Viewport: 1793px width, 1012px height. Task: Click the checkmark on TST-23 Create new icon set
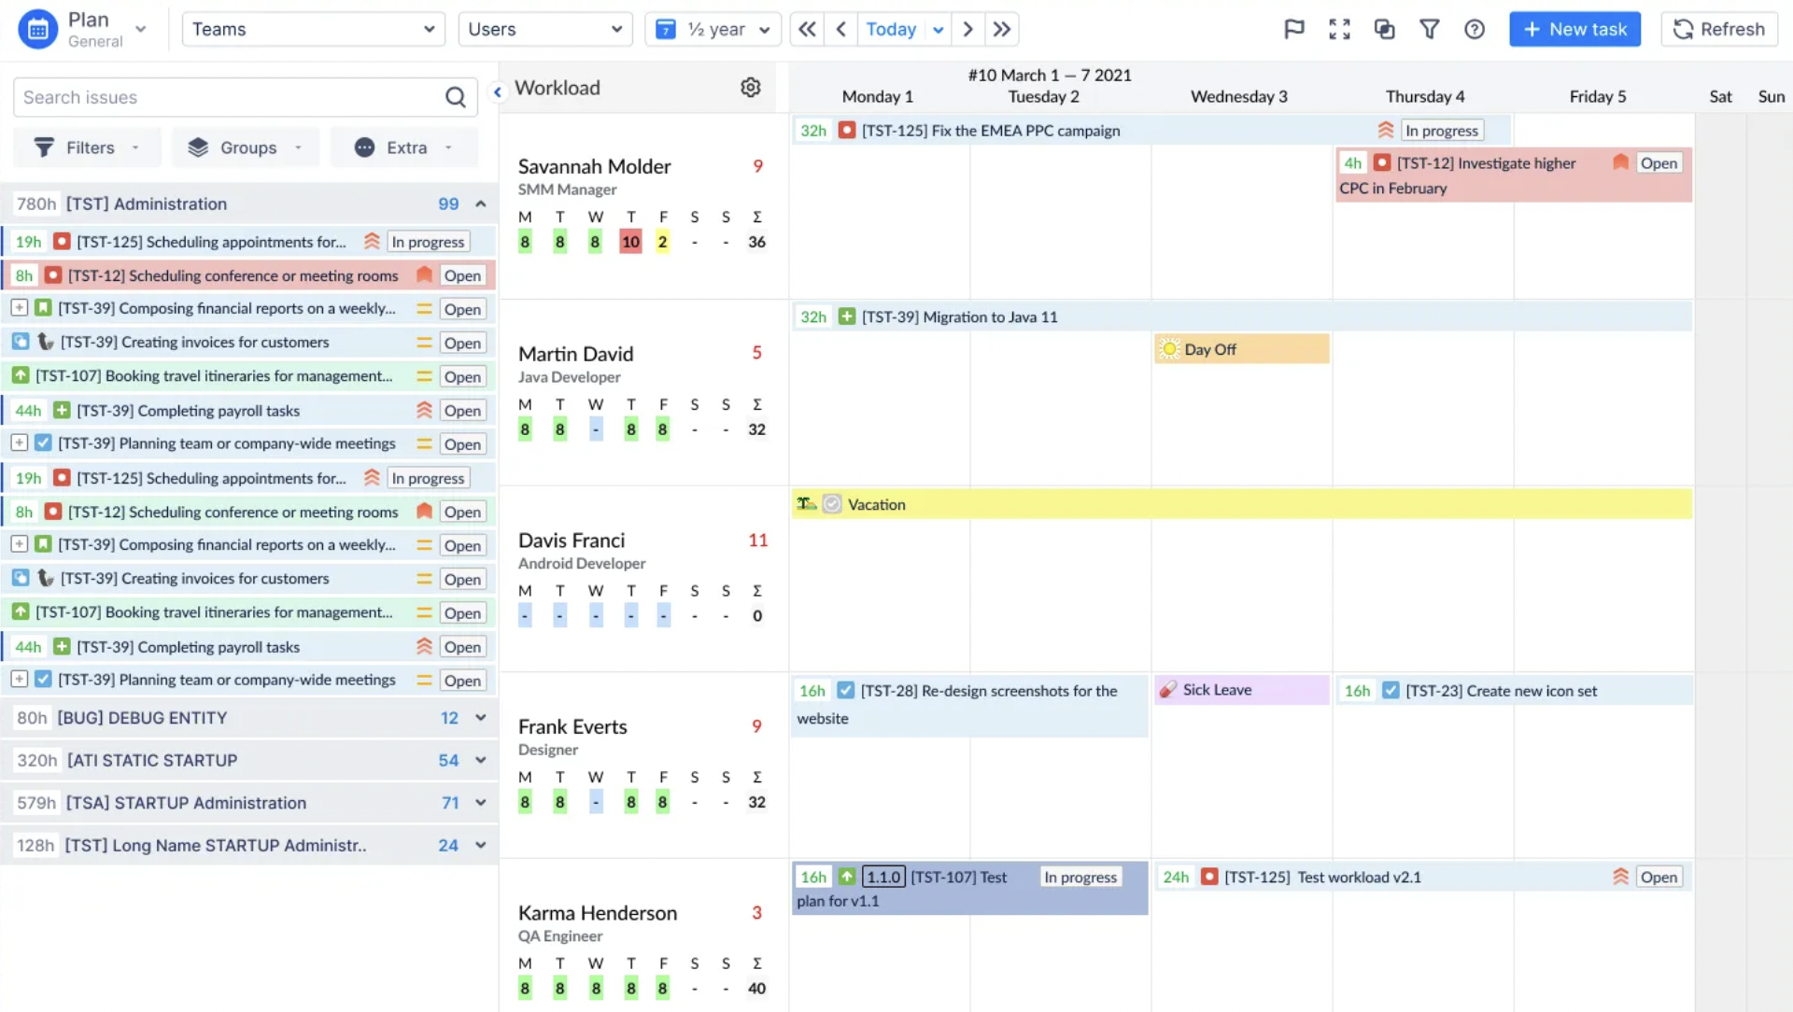[1391, 690]
